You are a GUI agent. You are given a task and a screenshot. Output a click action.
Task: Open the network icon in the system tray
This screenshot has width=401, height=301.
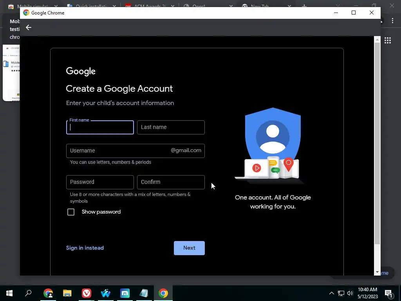341,293
